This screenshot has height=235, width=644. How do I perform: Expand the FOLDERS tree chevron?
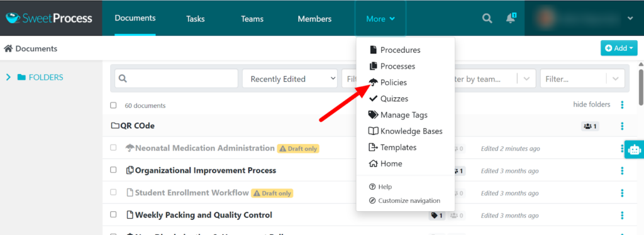[x=8, y=77]
